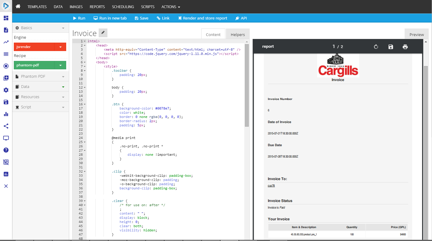This screenshot has width=432, height=241.
Task: Click the floppy save icon in sidebar
Action: coord(6,102)
